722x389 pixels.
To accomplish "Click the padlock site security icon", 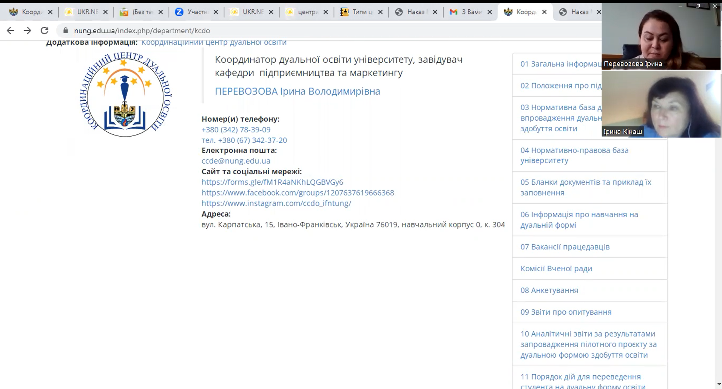I will click(66, 31).
